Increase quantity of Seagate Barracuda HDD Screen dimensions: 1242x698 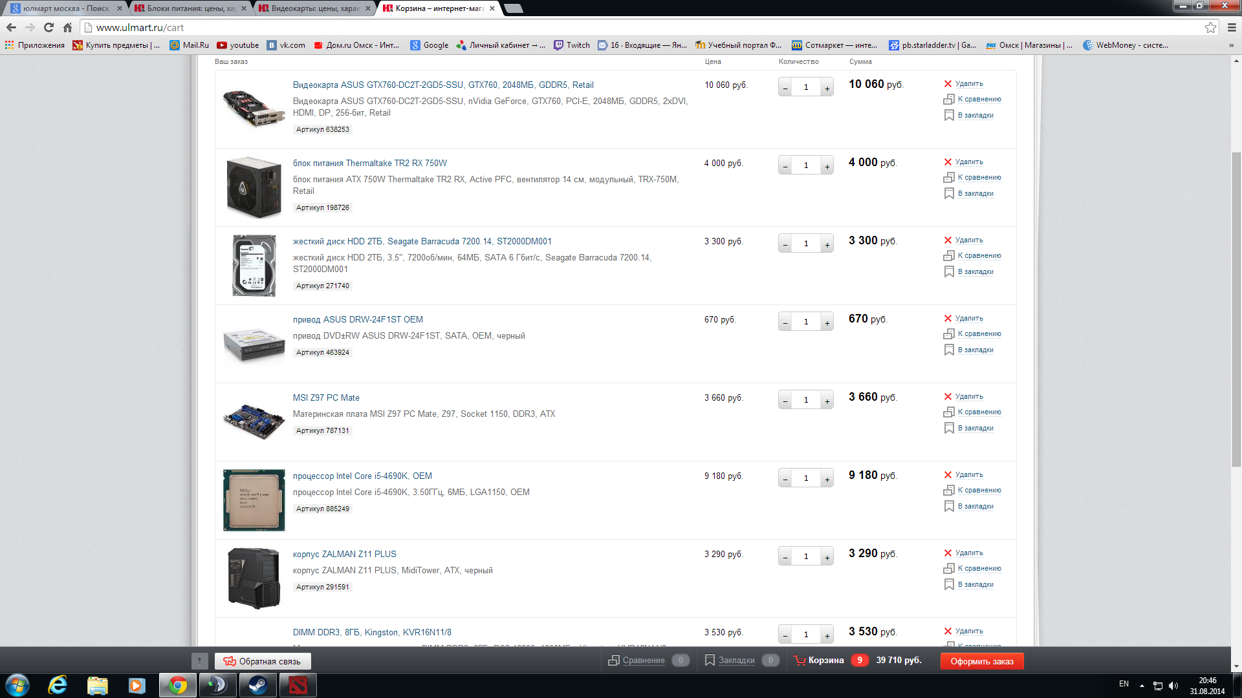[827, 244]
